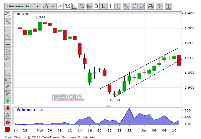This screenshot has height=139, width=201.
Task: Open the About link
Action: click(x=95, y=137)
